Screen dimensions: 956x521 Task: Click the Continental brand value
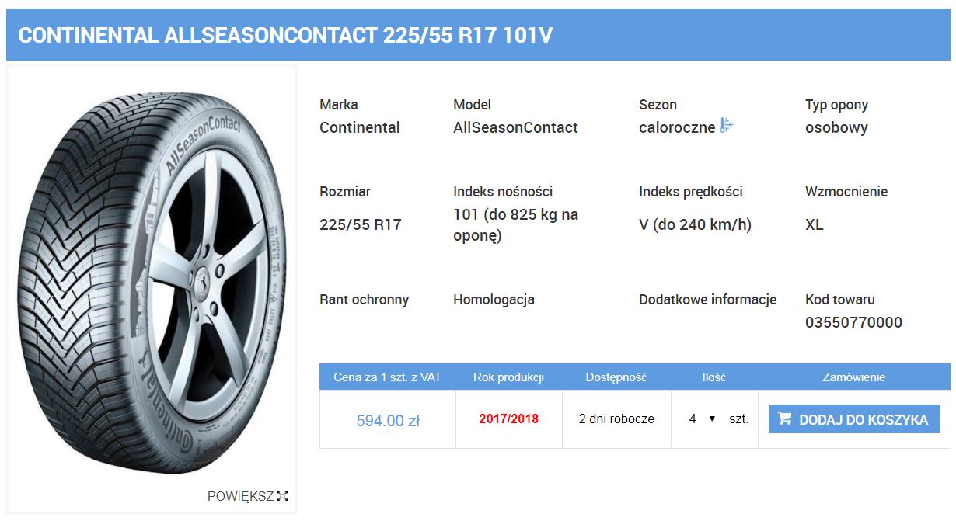(x=359, y=128)
